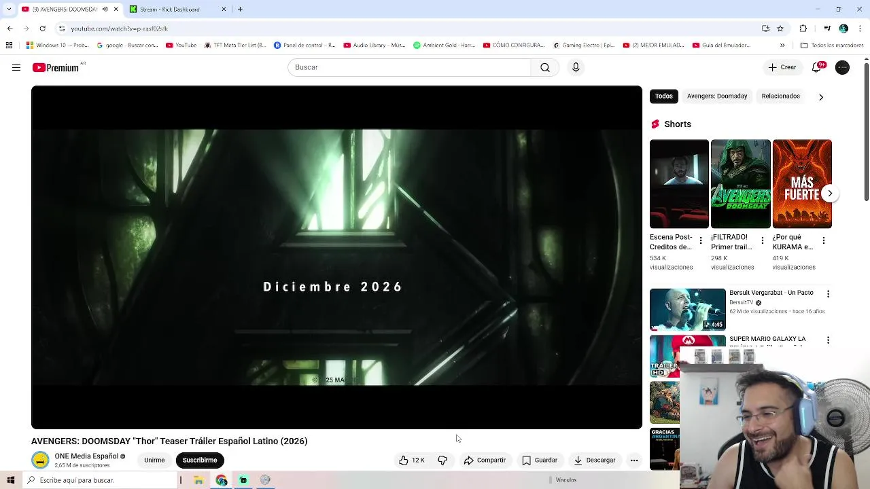This screenshot has width=870, height=489.
Task: Open a new browser tab
Action: [240, 9]
